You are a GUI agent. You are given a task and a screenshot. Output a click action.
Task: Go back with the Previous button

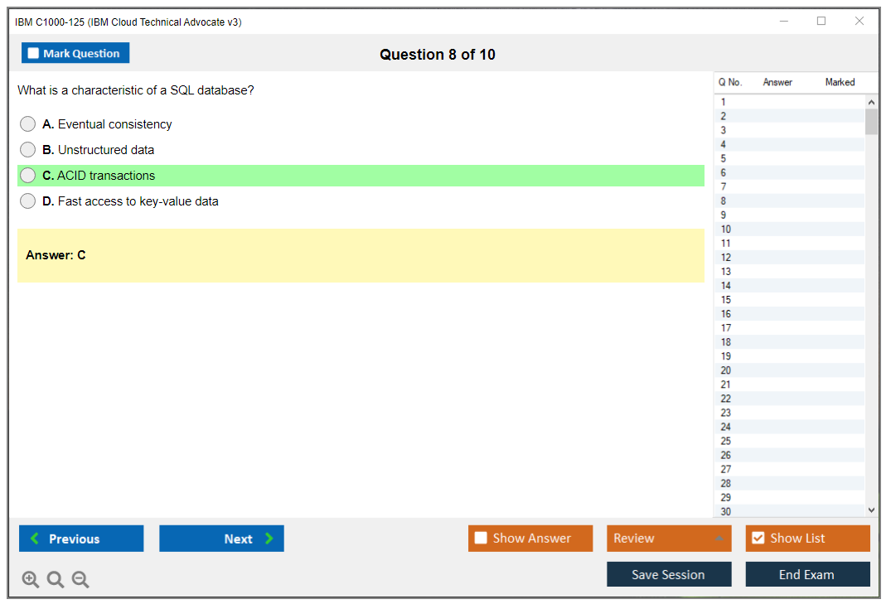[x=81, y=539]
